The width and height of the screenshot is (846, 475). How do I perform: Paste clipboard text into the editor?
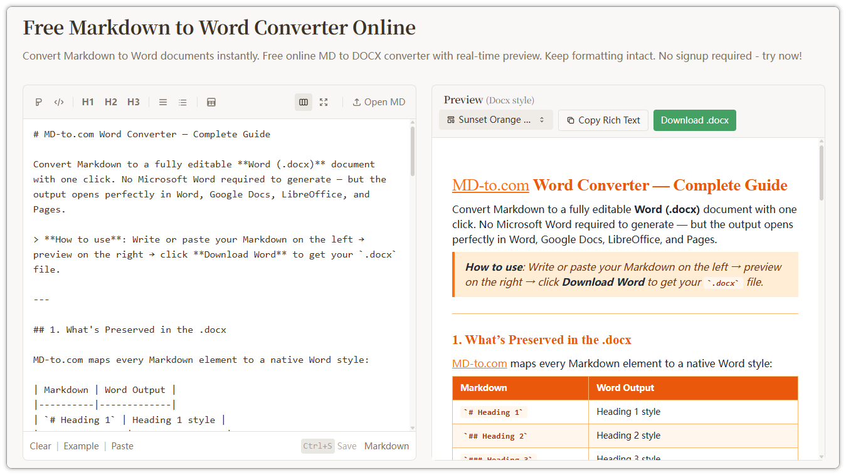[x=122, y=446]
